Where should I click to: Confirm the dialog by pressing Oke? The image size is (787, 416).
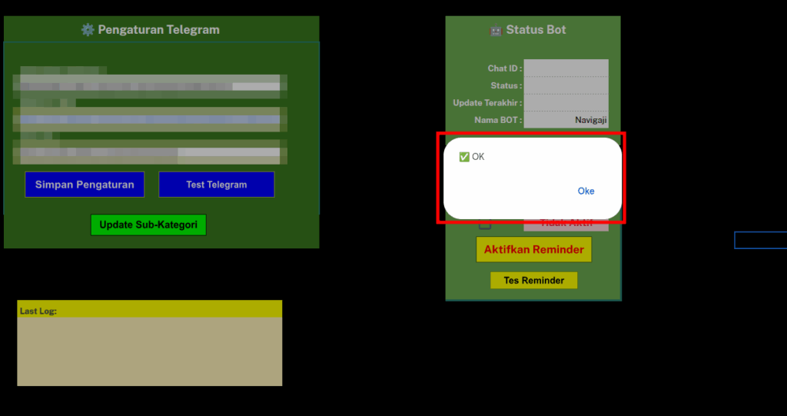coord(586,191)
